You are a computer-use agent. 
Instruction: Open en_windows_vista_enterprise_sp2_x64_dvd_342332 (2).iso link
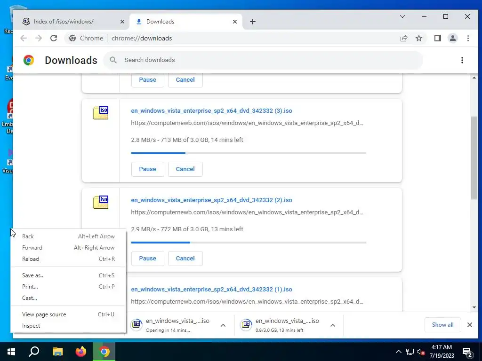pos(211,200)
